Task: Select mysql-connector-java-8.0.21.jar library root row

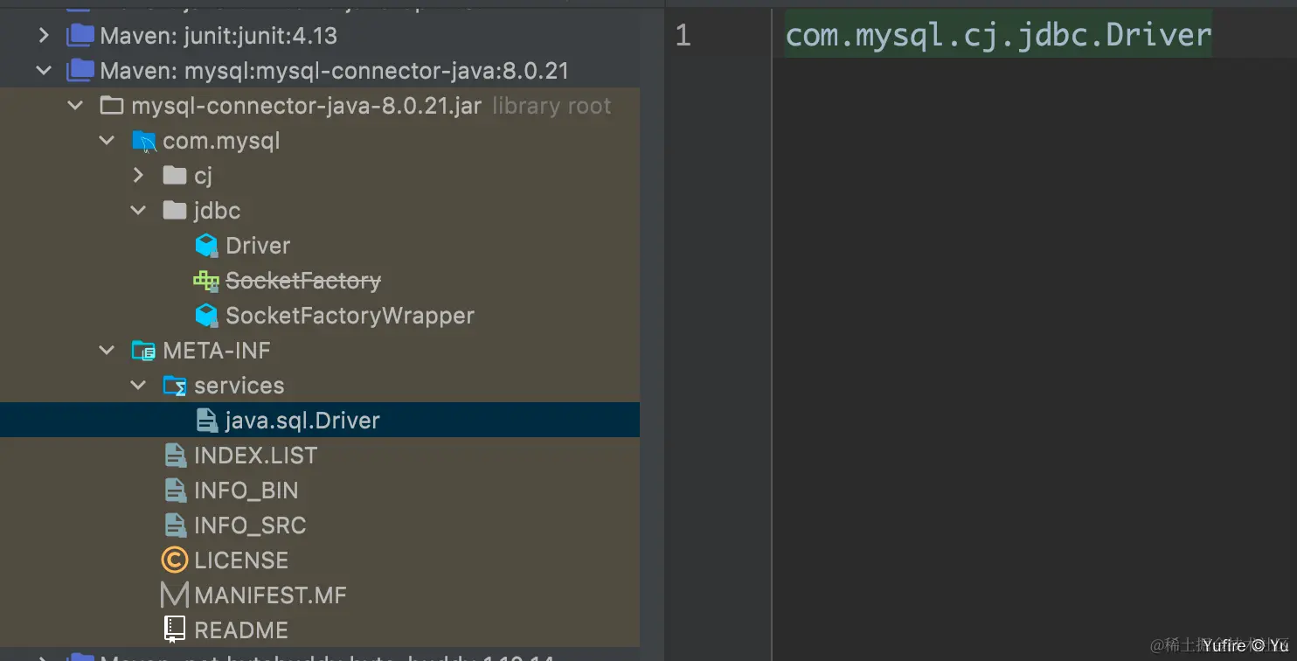Action: click(x=320, y=106)
